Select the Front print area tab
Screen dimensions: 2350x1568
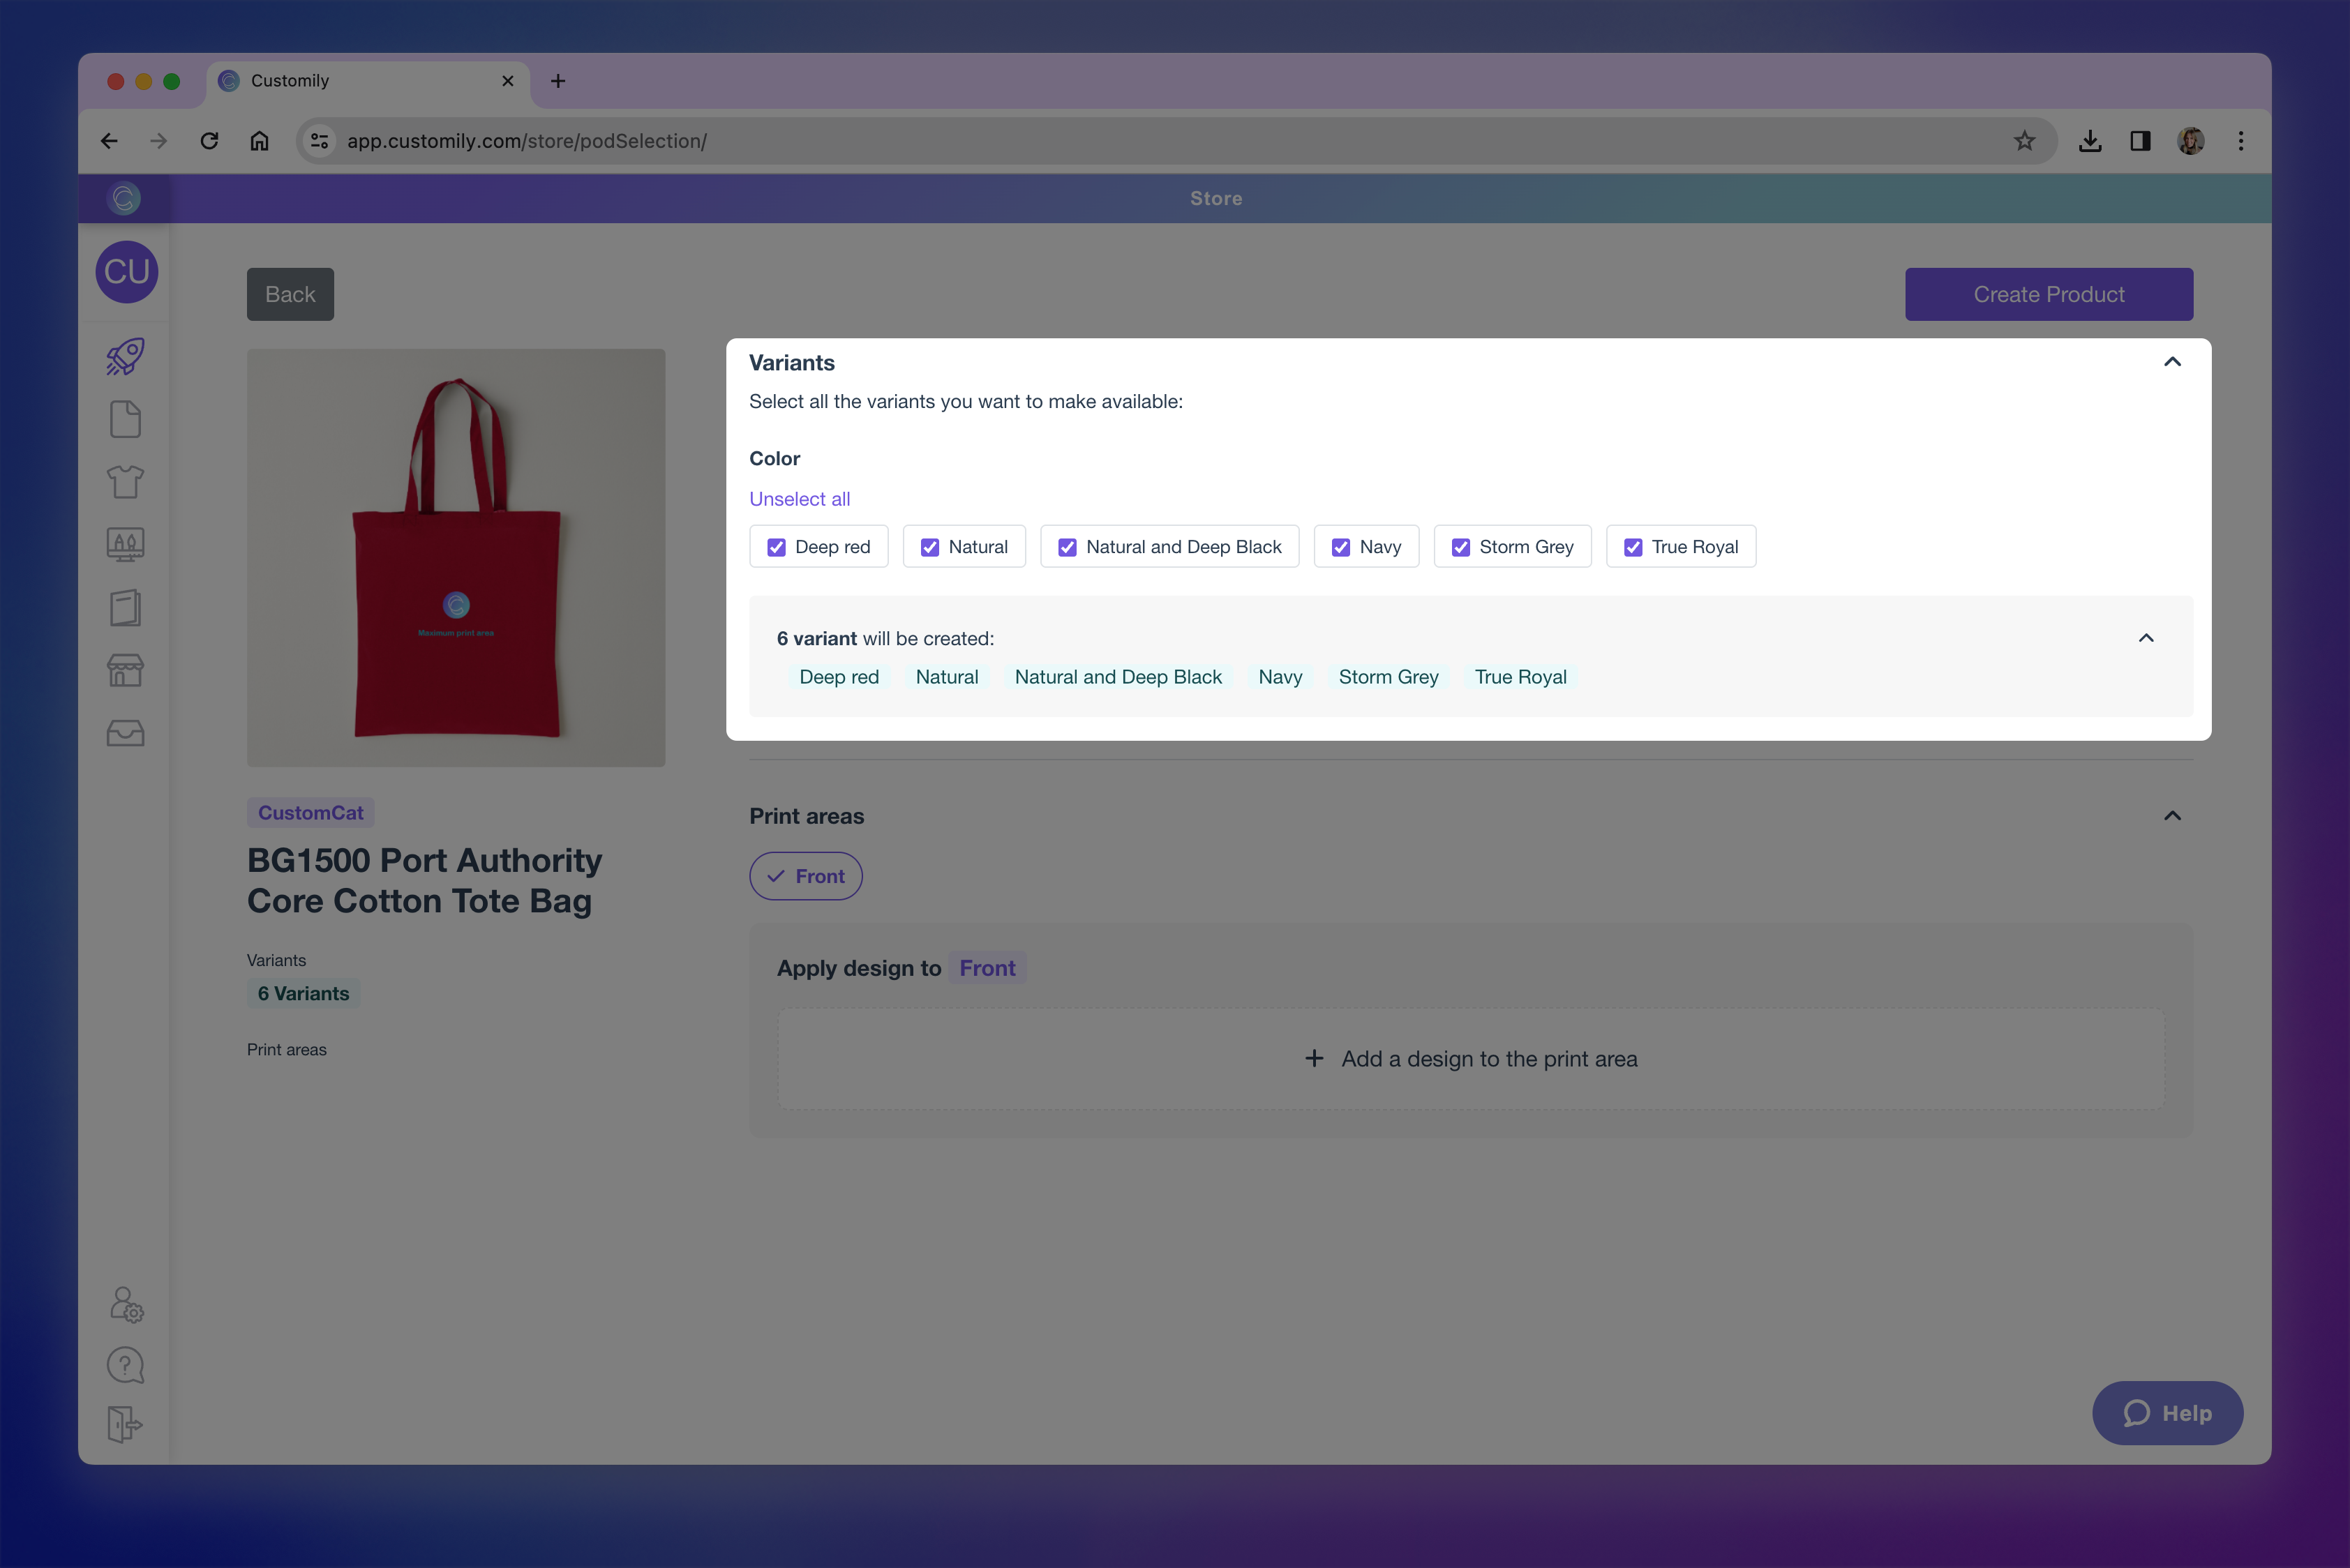(805, 876)
